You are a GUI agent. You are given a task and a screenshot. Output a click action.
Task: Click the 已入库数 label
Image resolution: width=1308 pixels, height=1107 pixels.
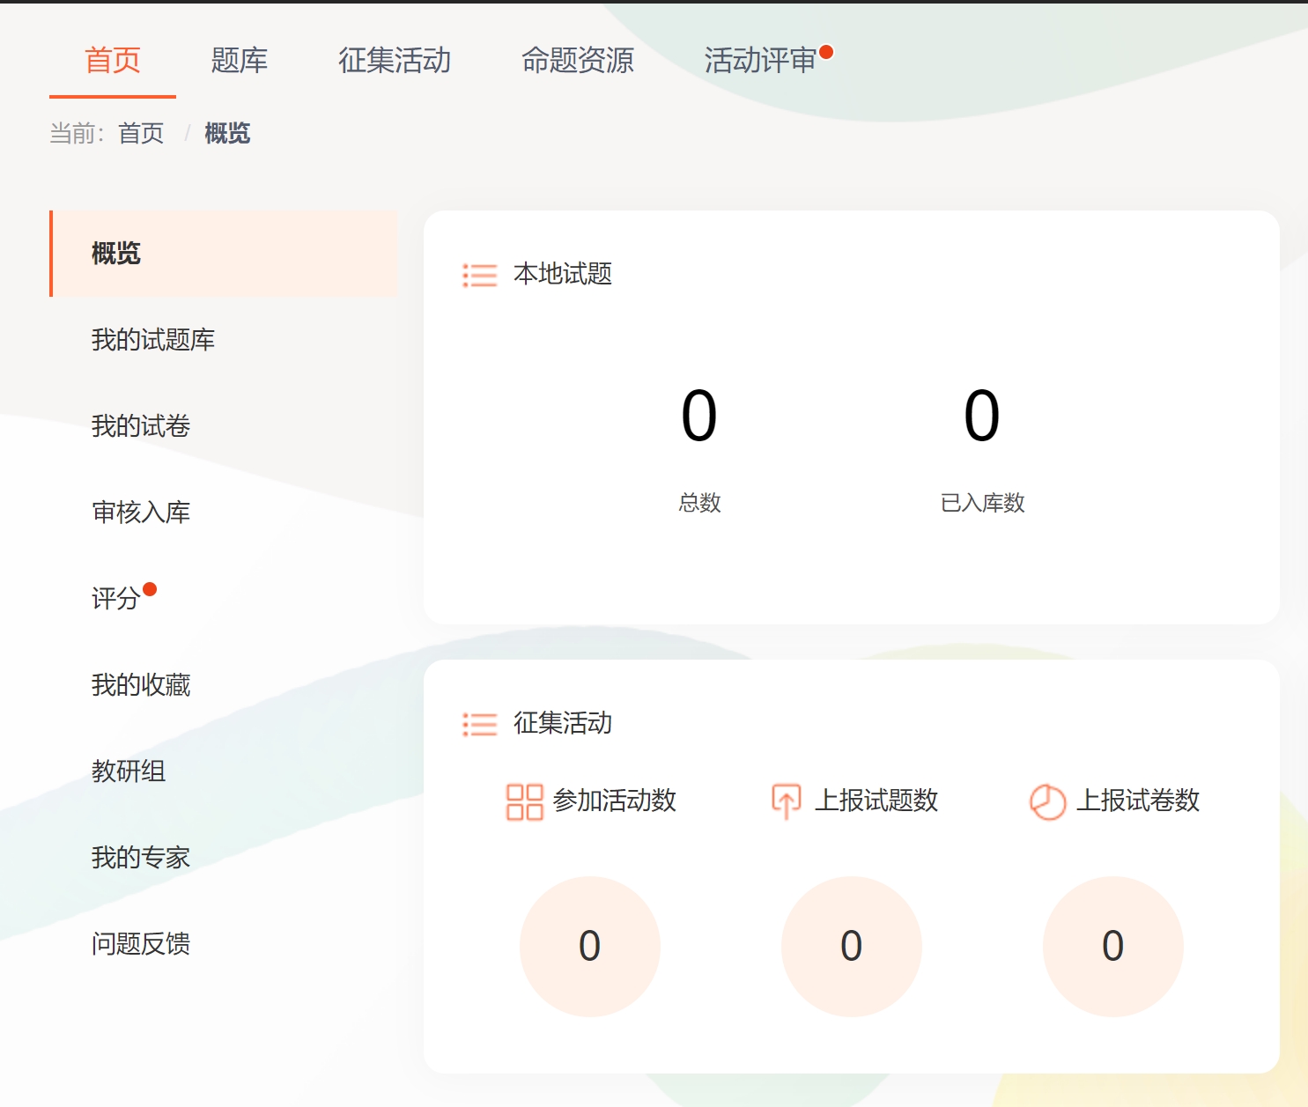[x=983, y=503]
